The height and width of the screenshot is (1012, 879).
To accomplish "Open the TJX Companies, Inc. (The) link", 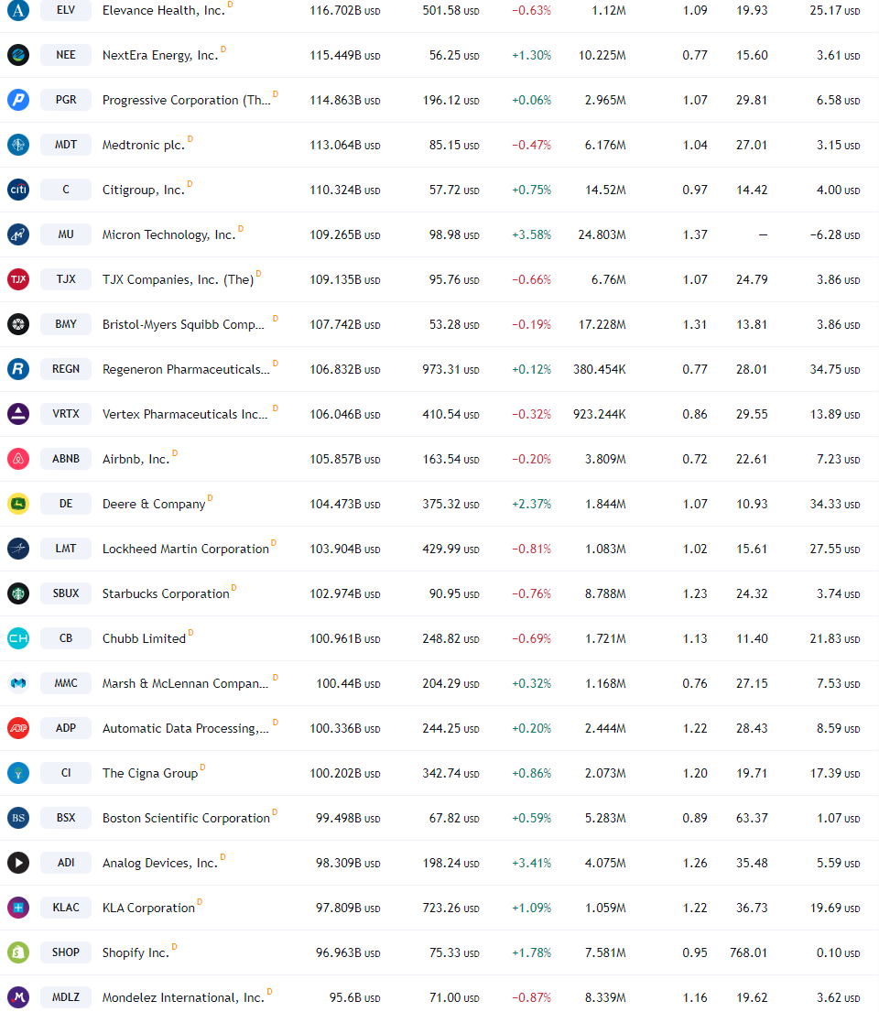I will tap(178, 279).
